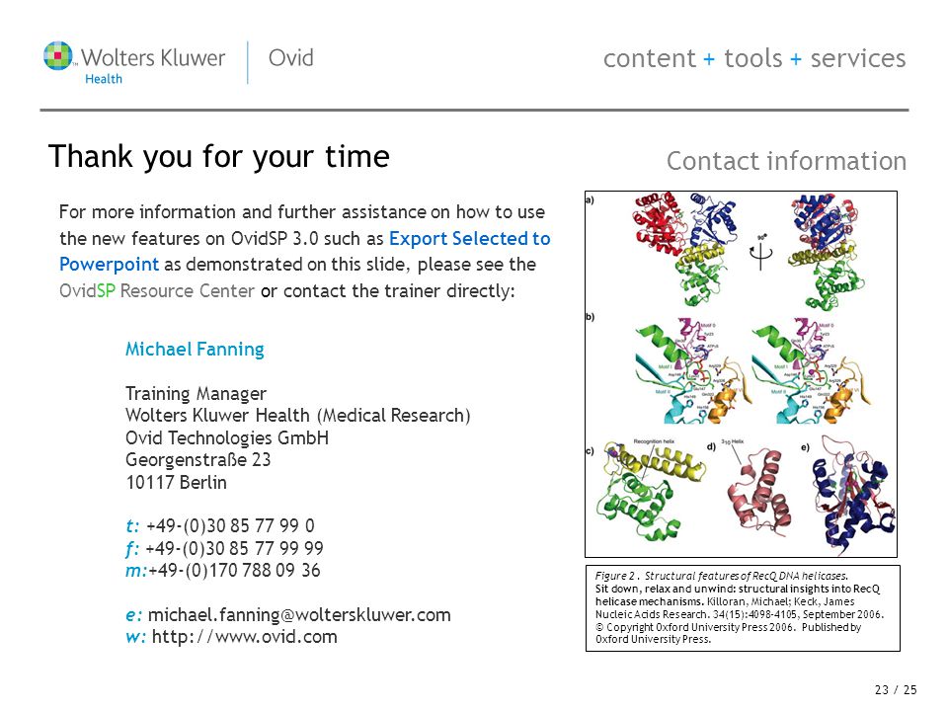Click the Thank you for your time heading
This screenshot has width=948, height=711.
point(219,157)
